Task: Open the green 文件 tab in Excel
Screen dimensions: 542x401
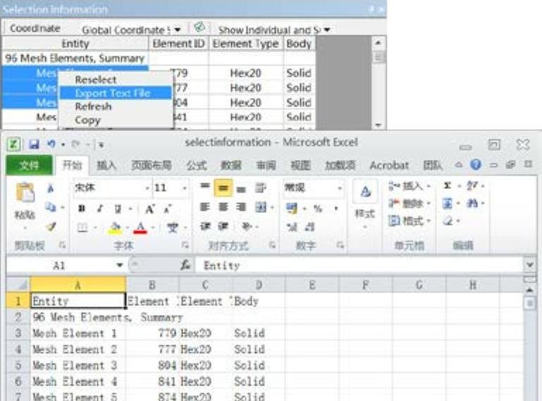Action: point(29,165)
